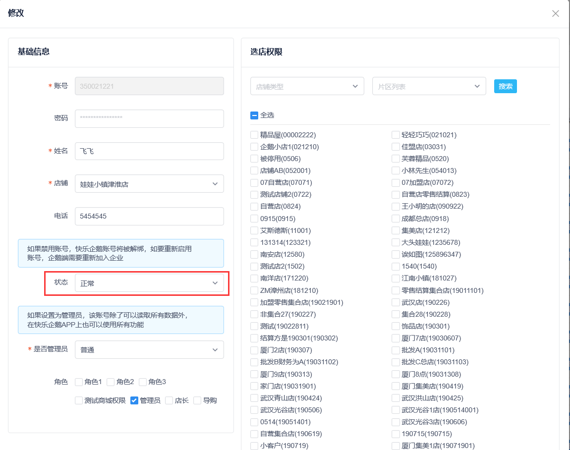Check store 测试店2(1502)
570x450 pixels.
click(254, 267)
